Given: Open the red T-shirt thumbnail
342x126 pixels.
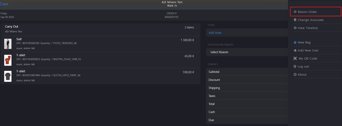Looking at the screenshot, I should point(8,60).
